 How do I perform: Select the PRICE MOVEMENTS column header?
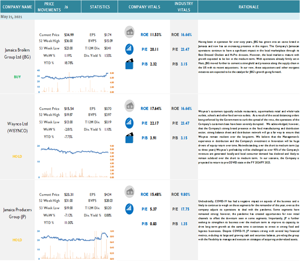tap(58, 7)
